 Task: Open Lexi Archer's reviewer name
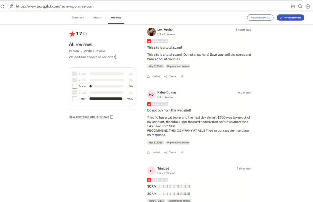[x=165, y=30]
